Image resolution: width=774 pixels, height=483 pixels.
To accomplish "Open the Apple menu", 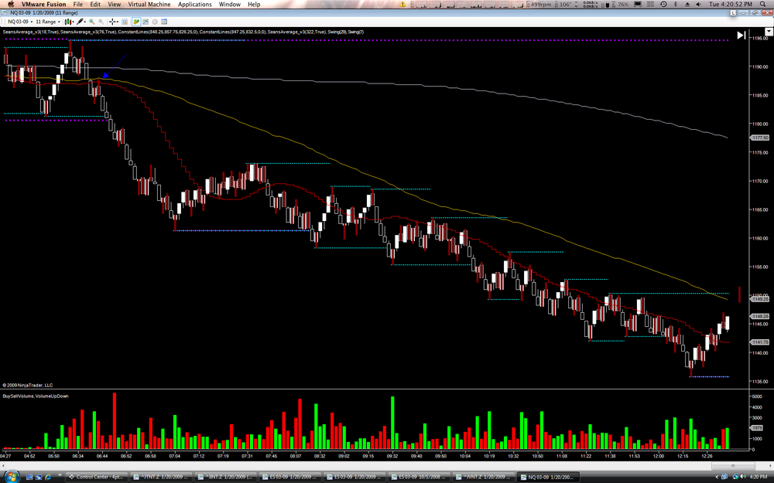I will coord(10,4).
